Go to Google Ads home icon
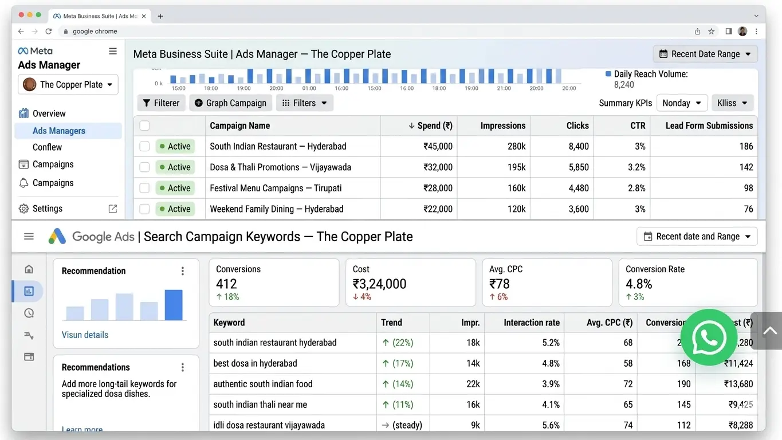 click(x=29, y=269)
